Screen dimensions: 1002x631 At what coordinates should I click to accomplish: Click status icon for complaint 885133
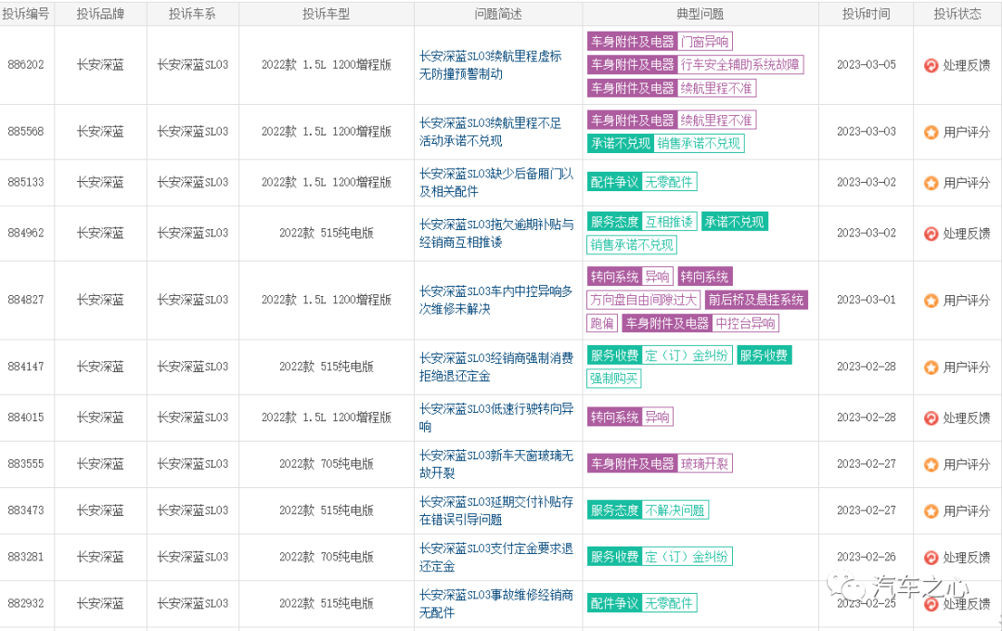click(931, 183)
